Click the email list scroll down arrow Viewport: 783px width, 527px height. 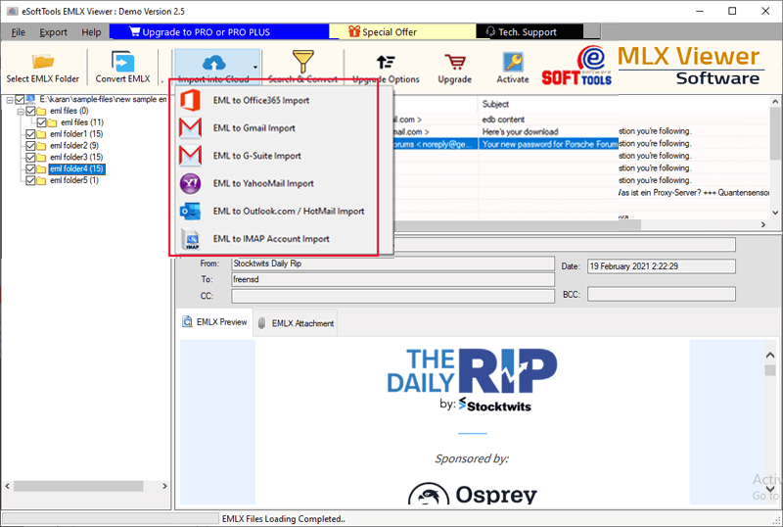[x=775, y=213]
